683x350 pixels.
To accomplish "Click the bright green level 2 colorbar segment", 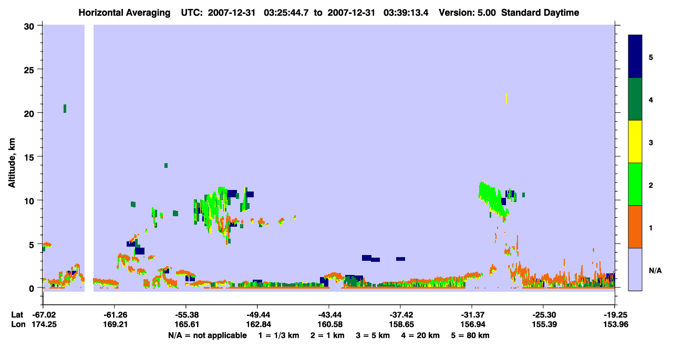I will [635, 184].
